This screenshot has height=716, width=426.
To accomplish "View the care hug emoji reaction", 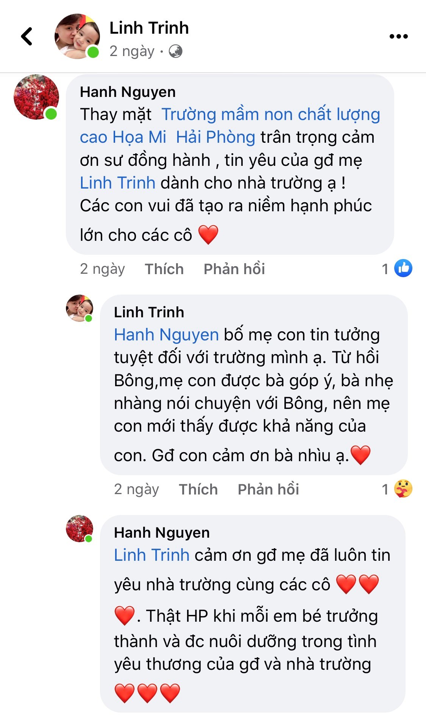I will pyautogui.click(x=403, y=489).
